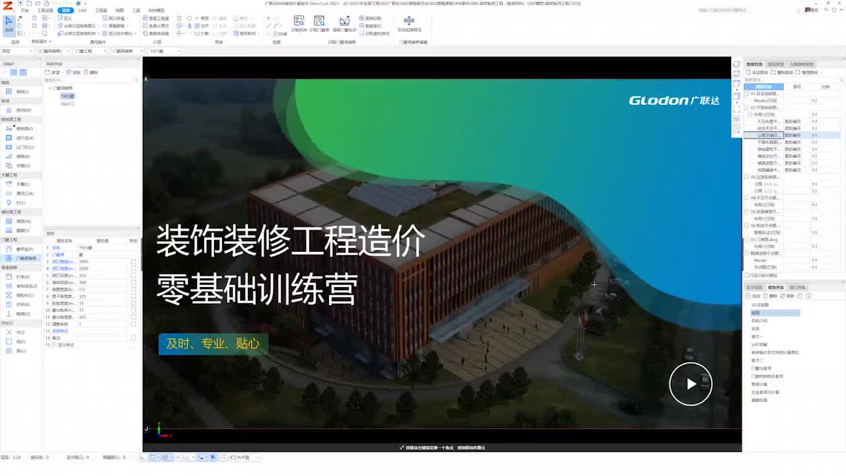846x476 pixels.
Task: Click 对齐 tool in the ribbon
Action: 202,26
